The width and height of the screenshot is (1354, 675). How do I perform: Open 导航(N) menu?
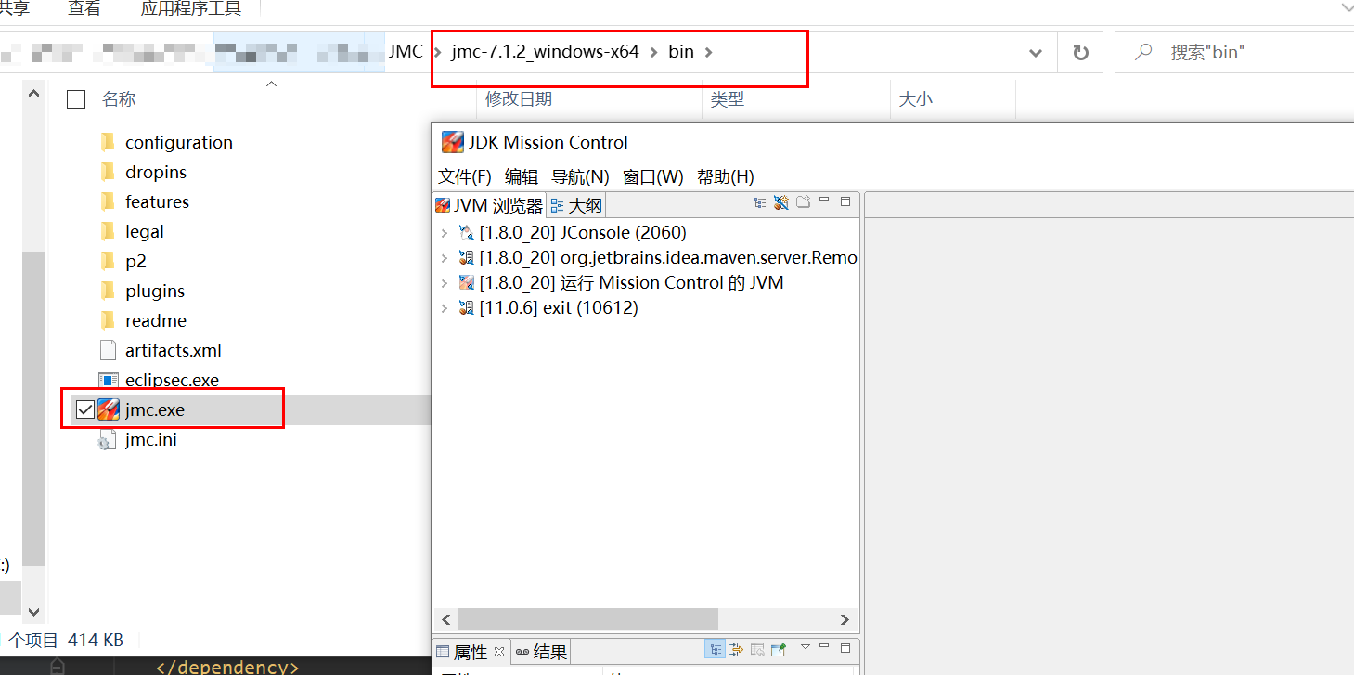pyautogui.click(x=580, y=176)
